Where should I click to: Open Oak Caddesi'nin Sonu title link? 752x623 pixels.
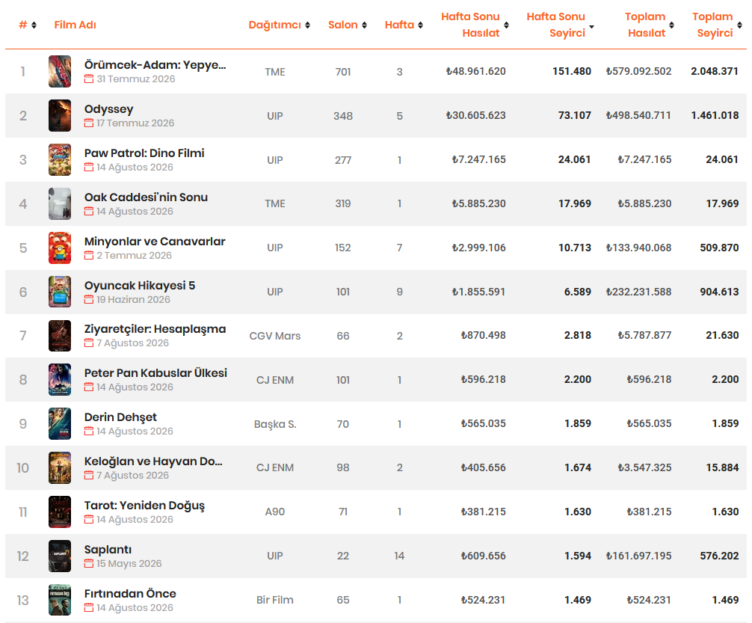click(146, 197)
